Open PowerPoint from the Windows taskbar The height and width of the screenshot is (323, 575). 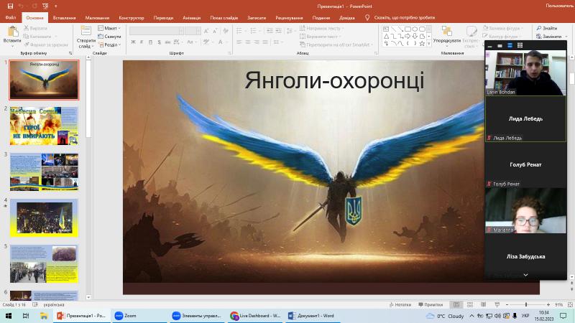click(81, 315)
